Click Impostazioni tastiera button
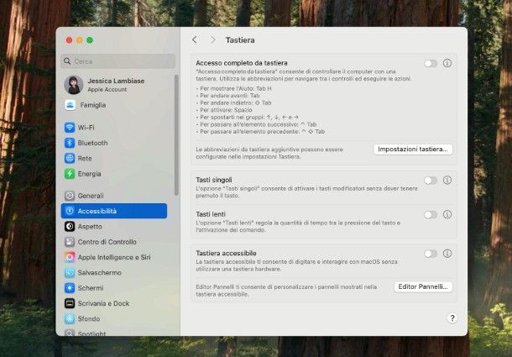512x357 pixels. pyautogui.click(x=413, y=149)
